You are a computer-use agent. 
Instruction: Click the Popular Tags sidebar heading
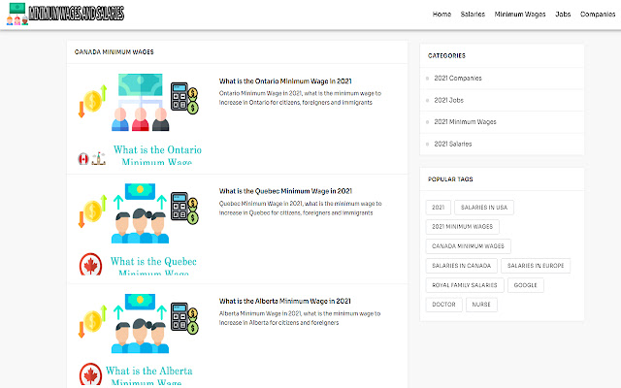tap(450, 179)
